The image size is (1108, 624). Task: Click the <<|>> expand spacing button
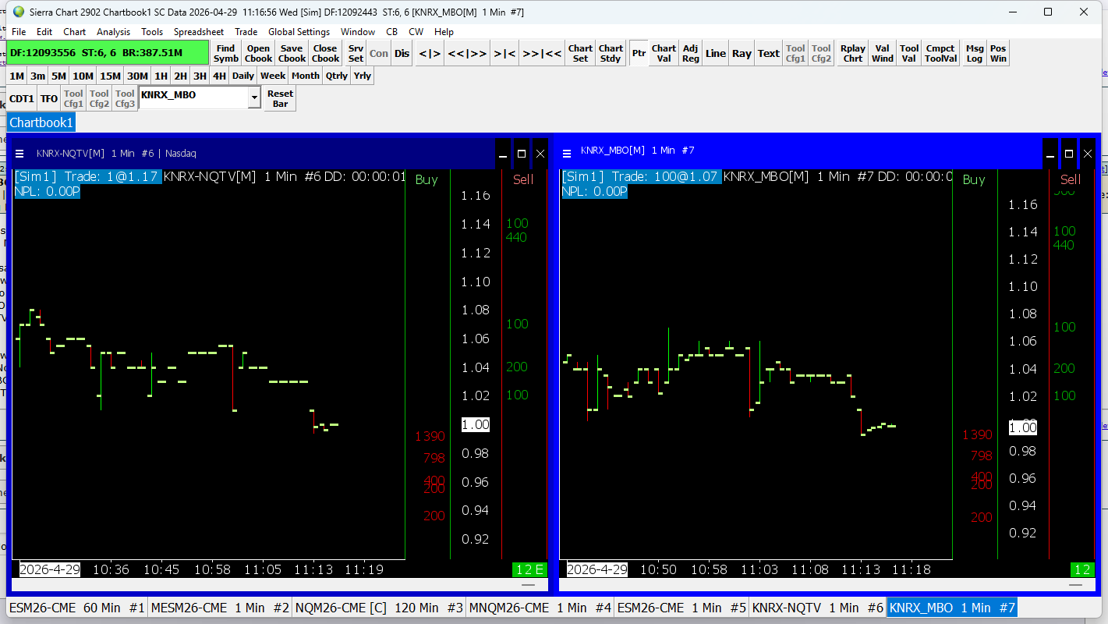click(467, 53)
